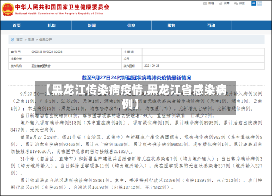Open the 机构 navigation tab

click(x=52, y=26)
